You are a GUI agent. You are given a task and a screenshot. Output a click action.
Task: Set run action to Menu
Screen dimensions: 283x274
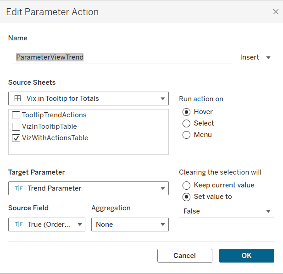[x=187, y=135]
